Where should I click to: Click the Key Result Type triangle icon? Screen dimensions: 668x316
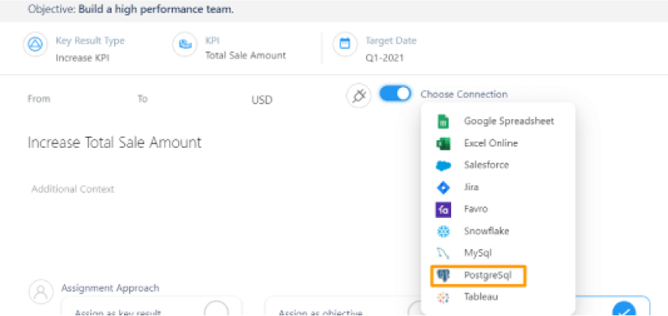[x=35, y=44]
